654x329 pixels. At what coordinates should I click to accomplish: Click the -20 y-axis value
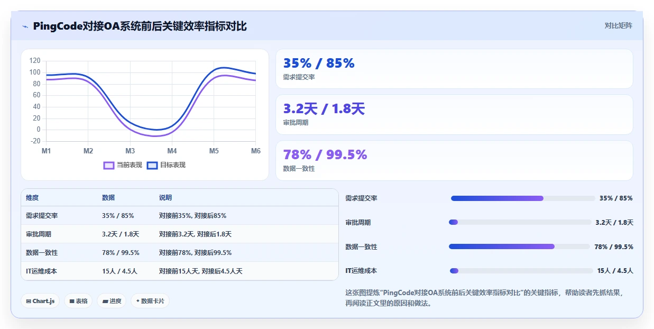35,141
